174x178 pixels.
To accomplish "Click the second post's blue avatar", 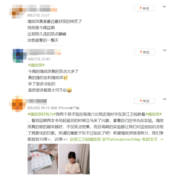I will tap(18, 56).
